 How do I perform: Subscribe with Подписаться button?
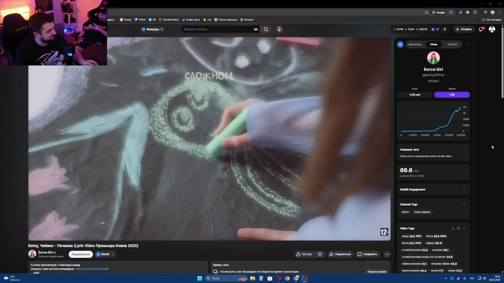point(81,254)
